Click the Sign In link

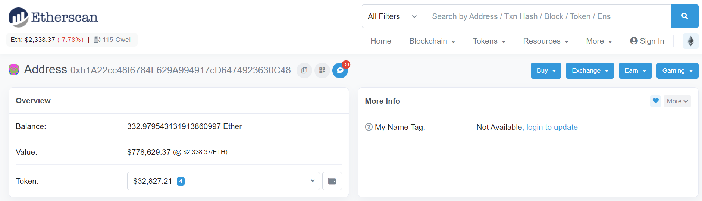[x=647, y=41]
